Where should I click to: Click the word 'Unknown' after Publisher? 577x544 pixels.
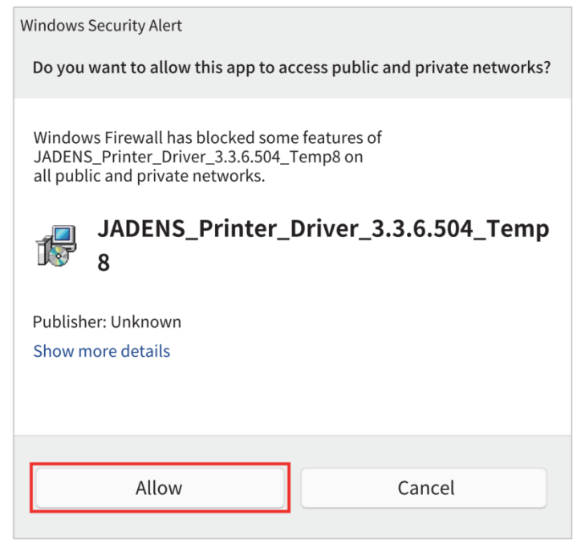tap(146, 321)
